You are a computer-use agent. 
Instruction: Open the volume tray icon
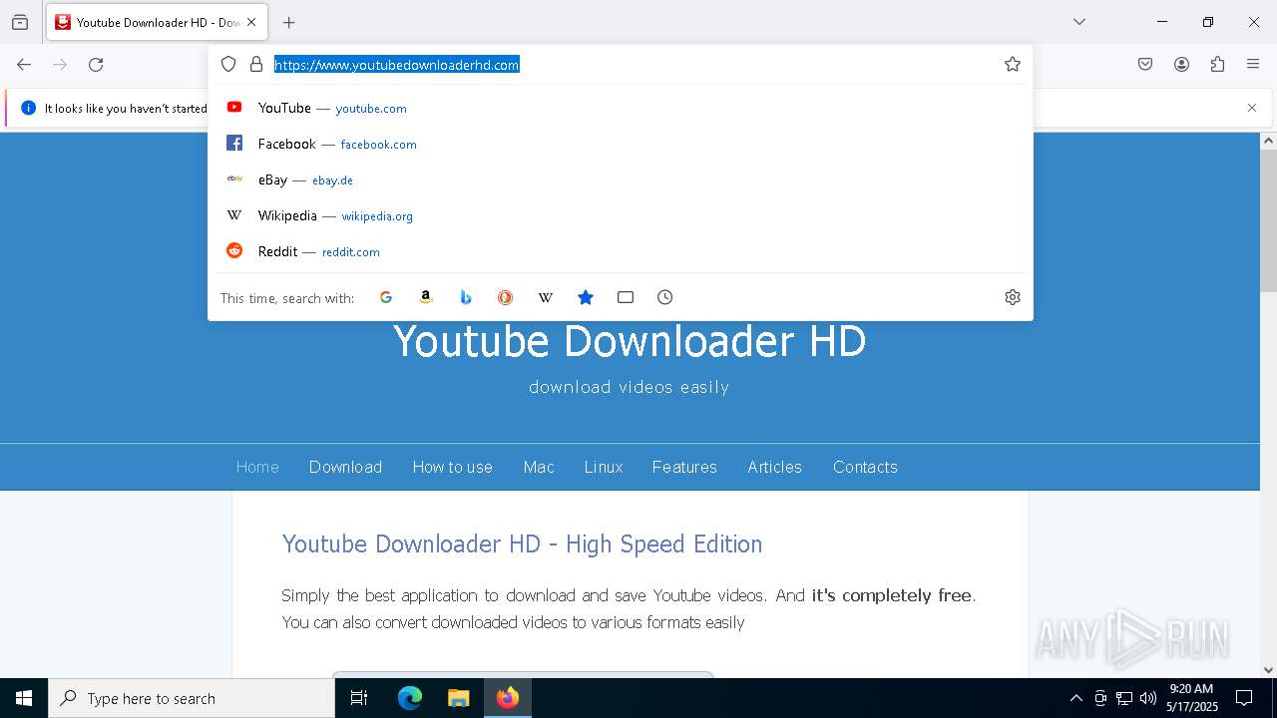(1148, 698)
